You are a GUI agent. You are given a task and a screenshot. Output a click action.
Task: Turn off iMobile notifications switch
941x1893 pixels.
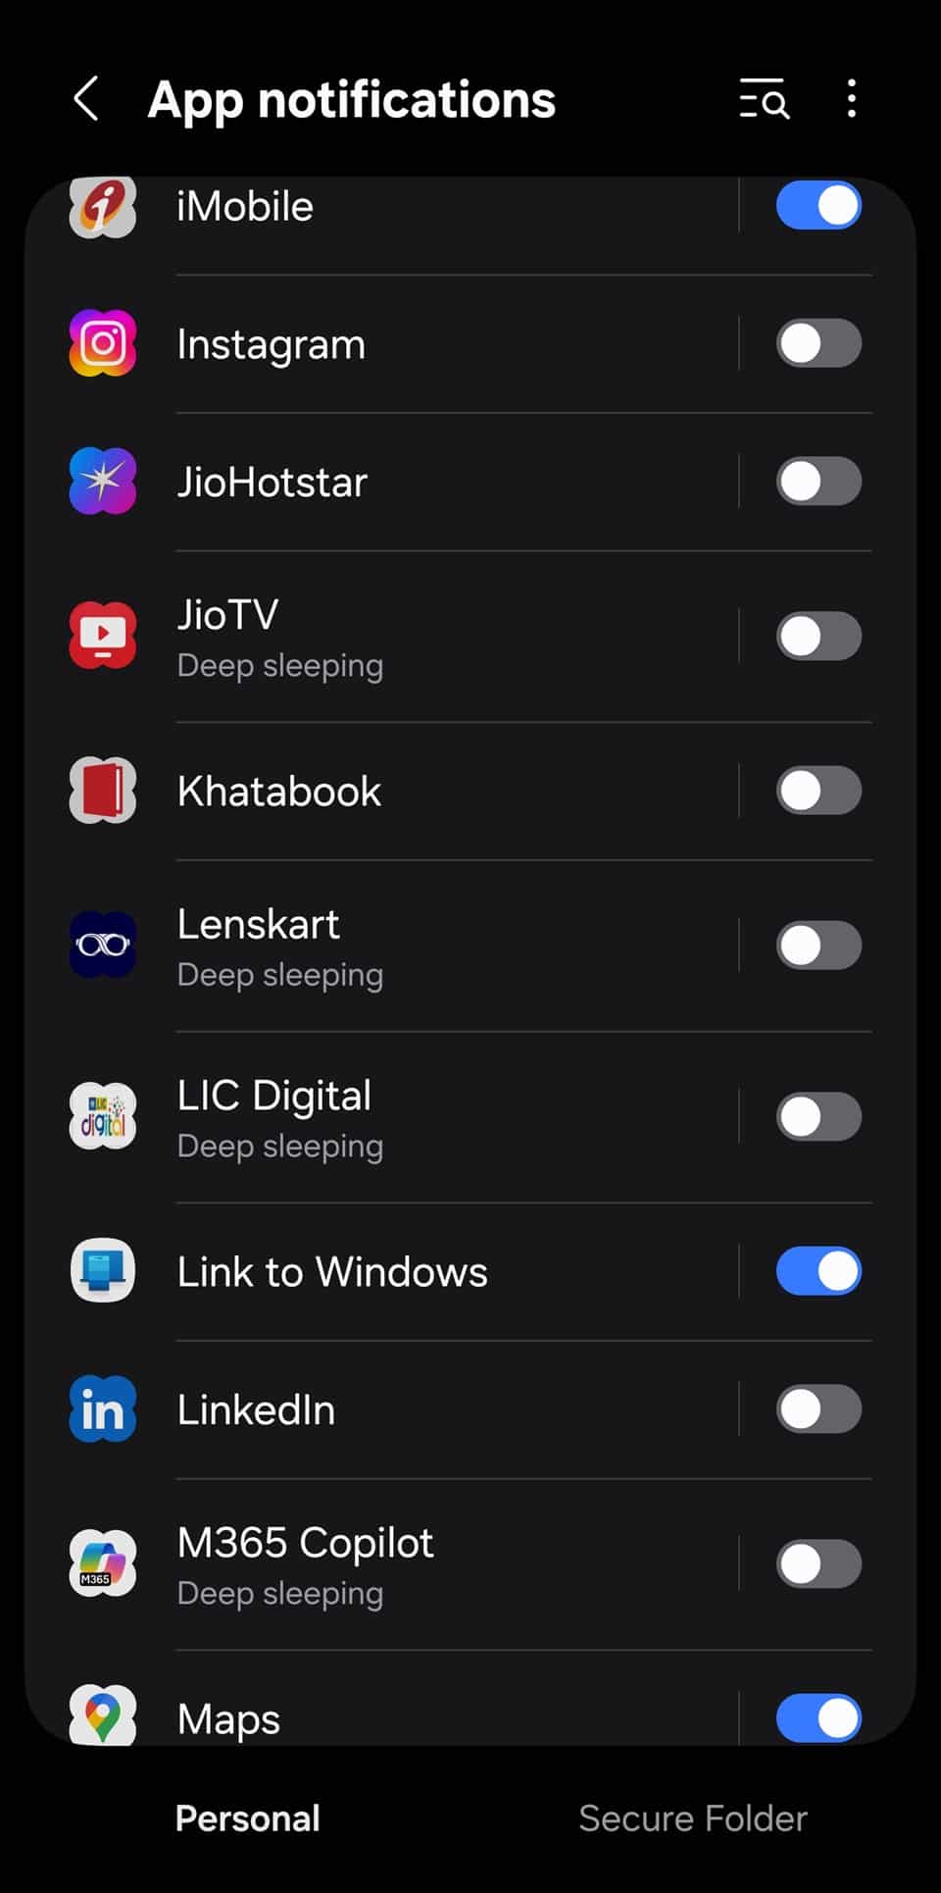tap(818, 206)
